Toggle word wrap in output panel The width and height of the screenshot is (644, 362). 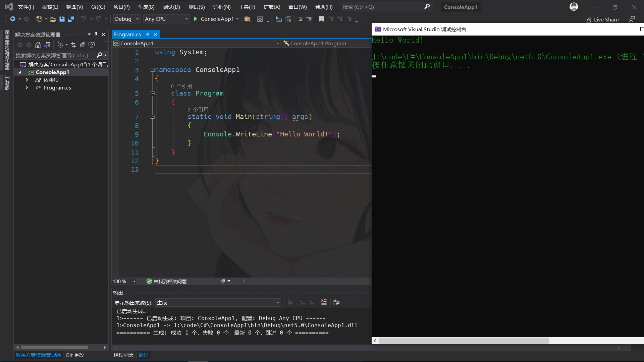click(x=336, y=302)
